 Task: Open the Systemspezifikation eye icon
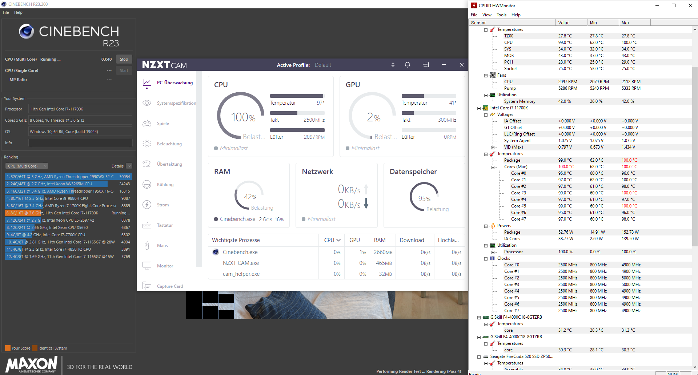[x=147, y=103]
